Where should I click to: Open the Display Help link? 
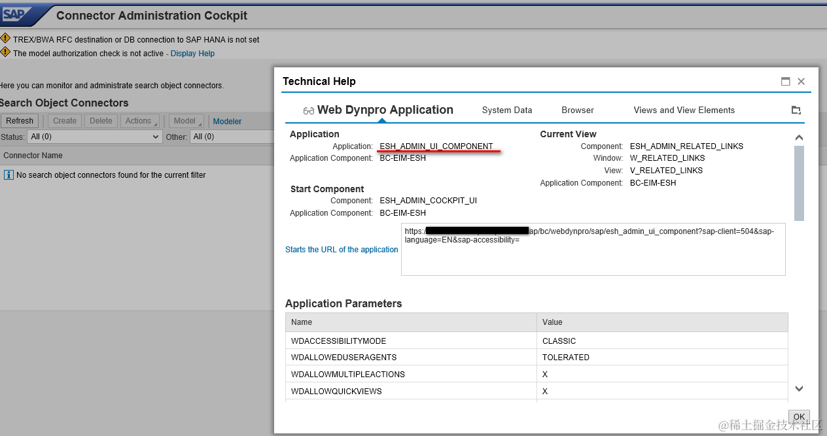[x=192, y=54]
